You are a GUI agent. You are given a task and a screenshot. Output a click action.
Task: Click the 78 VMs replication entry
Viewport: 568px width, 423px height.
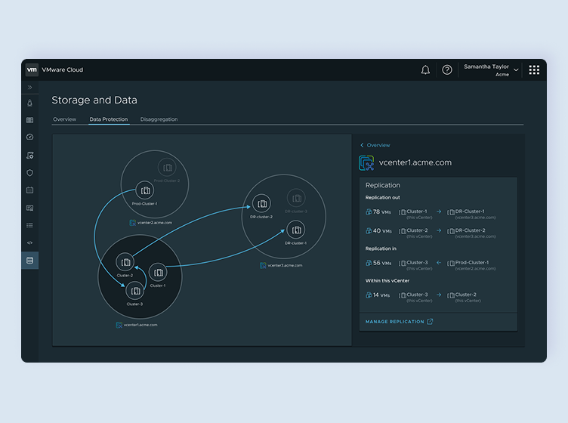[x=378, y=211]
